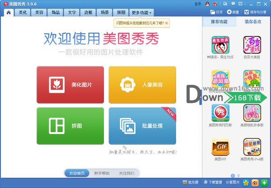Open the 美图GIF app icon
Image resolution: width=271 pixels, height=188 pixels.
[220, 147]
